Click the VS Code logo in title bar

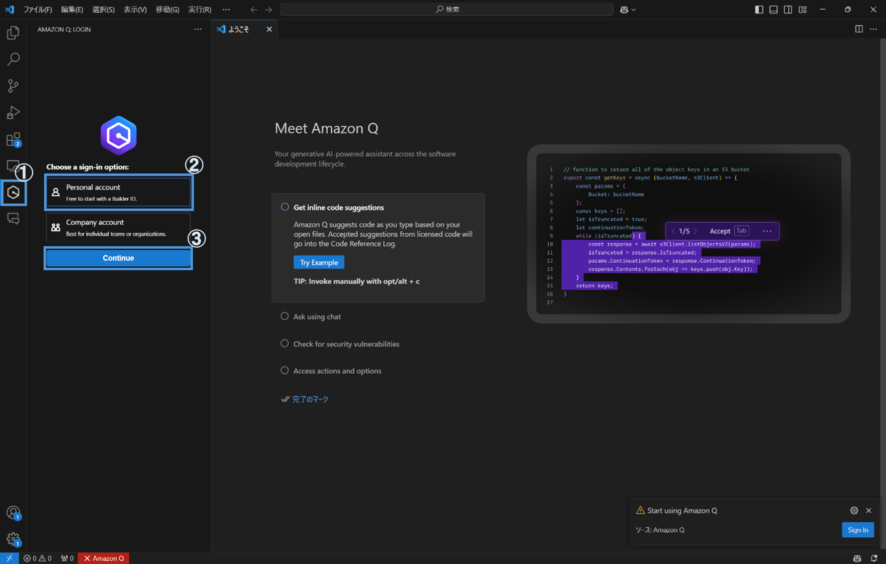click(10, 10)
